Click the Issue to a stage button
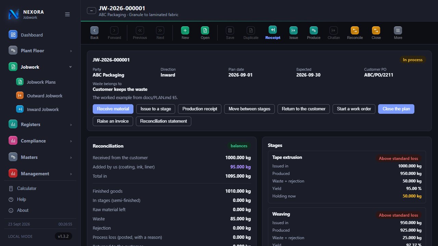 point(156,109)
